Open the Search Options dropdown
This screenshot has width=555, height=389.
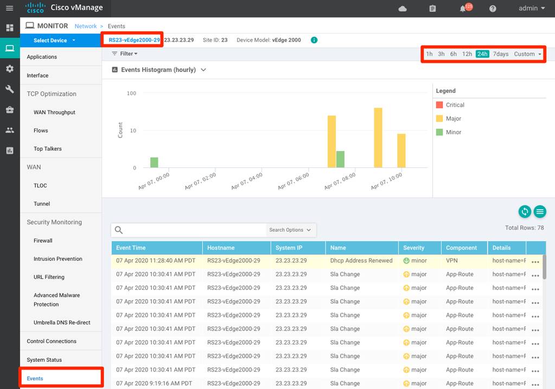click(290, 230)
